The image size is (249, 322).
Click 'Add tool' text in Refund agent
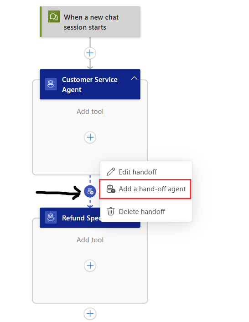pyautogui.click(x=90, y=240)
